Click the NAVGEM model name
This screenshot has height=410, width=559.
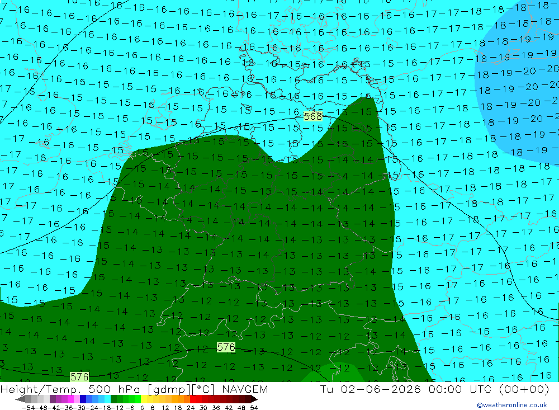point(245,389)
